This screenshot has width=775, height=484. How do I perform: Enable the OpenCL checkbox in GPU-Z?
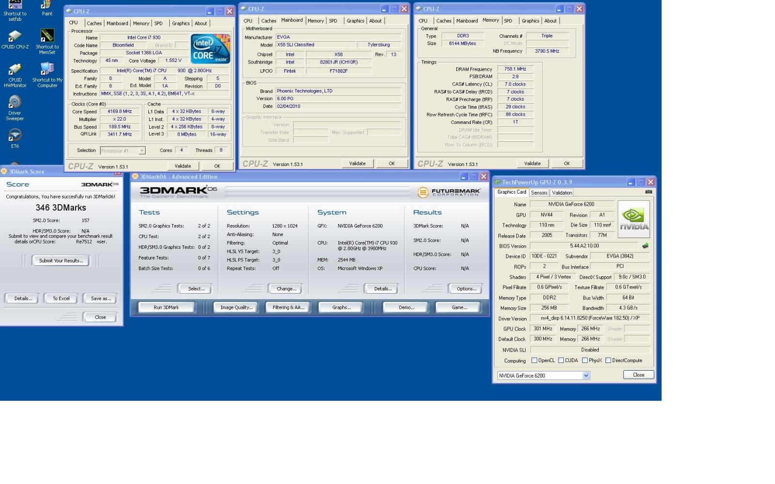pyautogui.click(x=534, y=360)
